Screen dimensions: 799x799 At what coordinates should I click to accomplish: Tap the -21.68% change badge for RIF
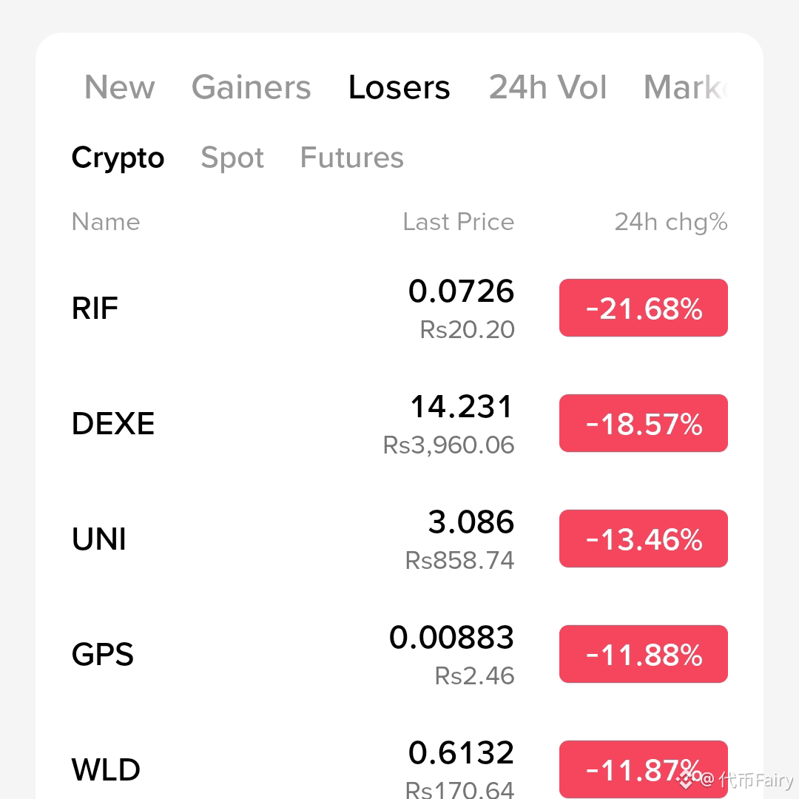click(x=644, y=308)
